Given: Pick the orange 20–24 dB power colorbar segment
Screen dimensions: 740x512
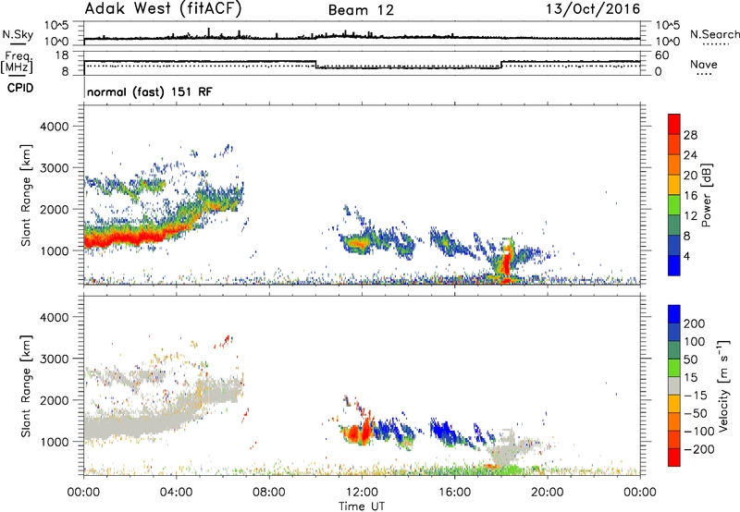Looking at the screenshot, I should click(x=674, y=165).
